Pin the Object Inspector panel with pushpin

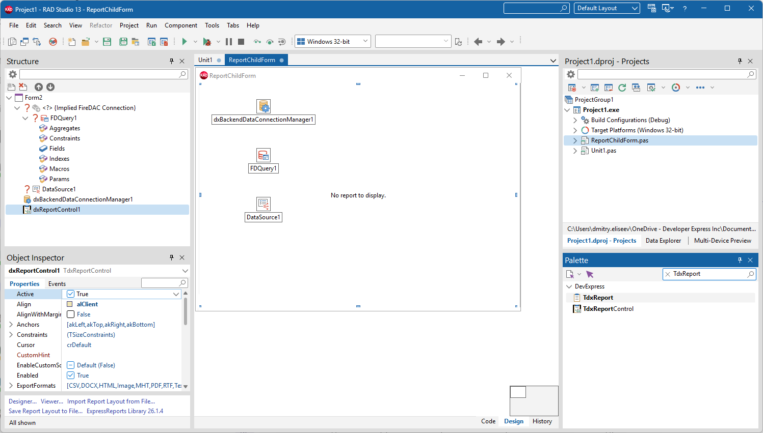[x=172, y=257]
